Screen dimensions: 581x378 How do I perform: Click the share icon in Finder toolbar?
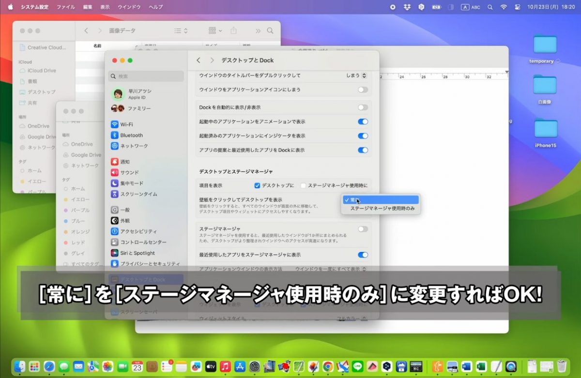[x=234, y=31]
